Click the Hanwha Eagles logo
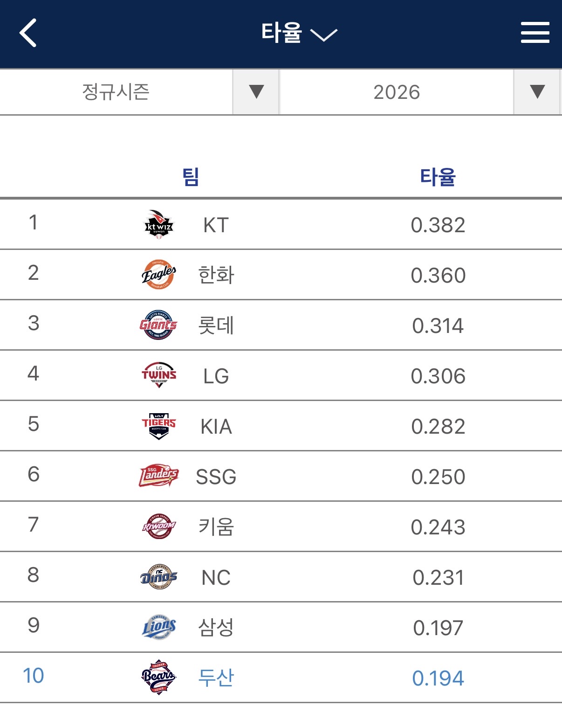 pyautogui.click(x=158, y=275)
